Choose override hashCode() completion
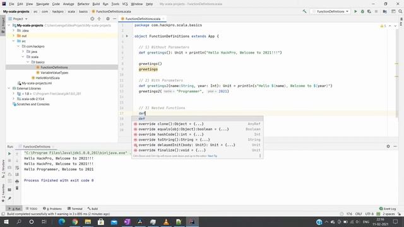 198,134
